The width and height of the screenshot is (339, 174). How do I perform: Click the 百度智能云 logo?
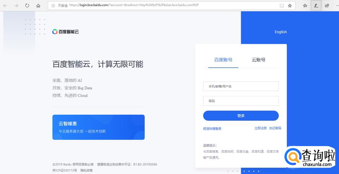[66, 32]
